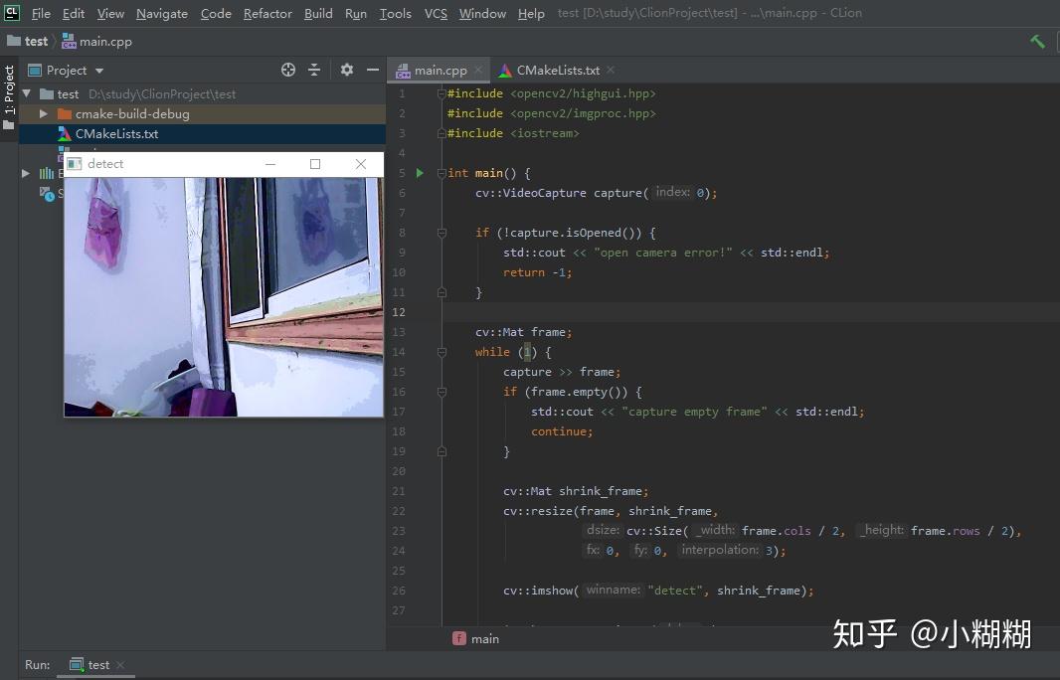The image size is (1060, 680).
Task: Fold code block at line 11
Action: [x=440, y=292]
